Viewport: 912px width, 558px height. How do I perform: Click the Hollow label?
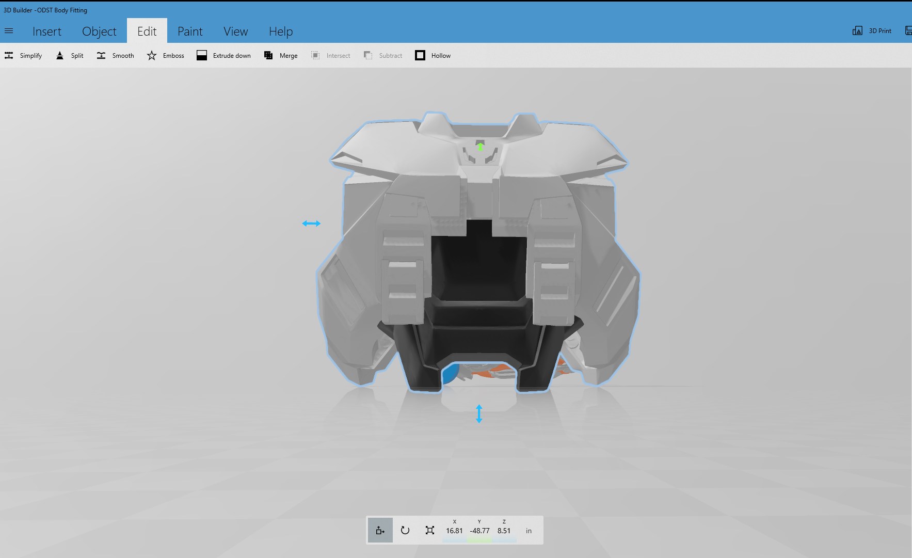(x=441, y=56)
